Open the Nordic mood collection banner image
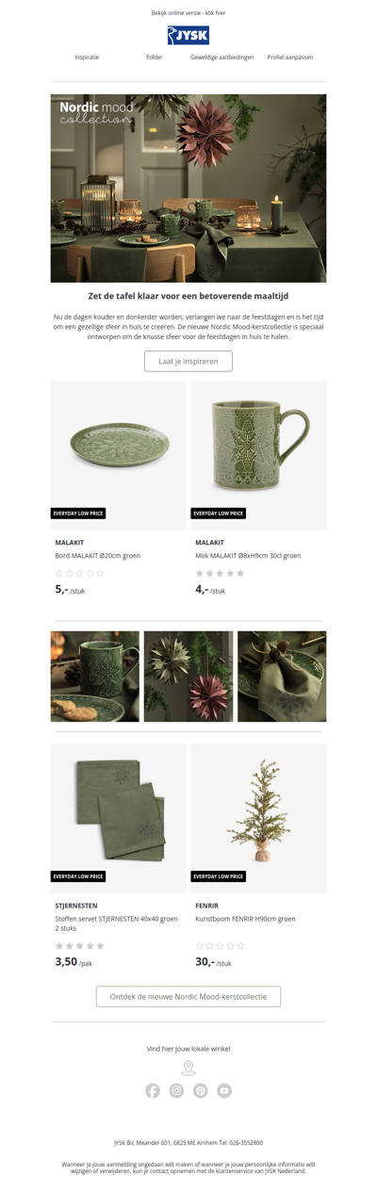The image size is (377, 1192). [x=188, y=188]
